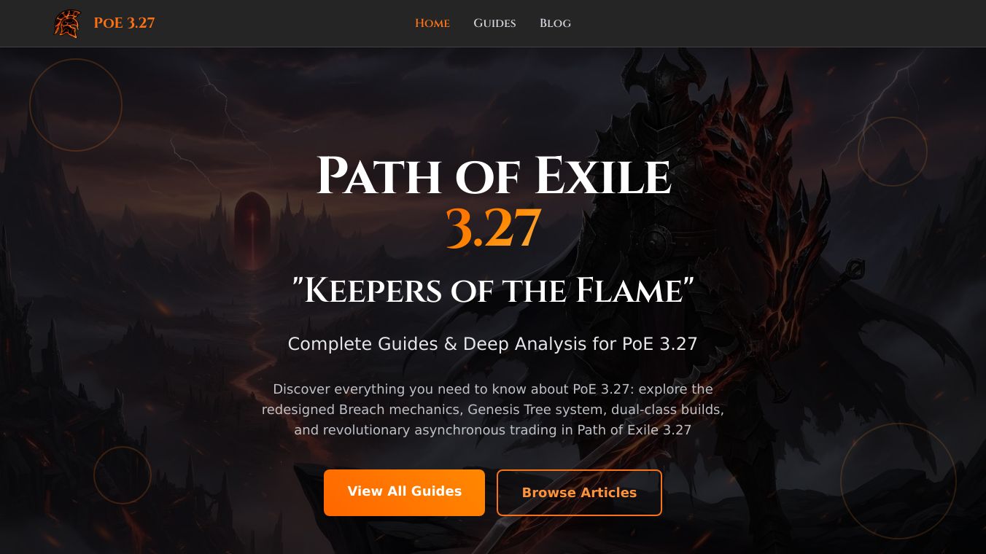Click the Discover everything description paragraph

point(493,410)
